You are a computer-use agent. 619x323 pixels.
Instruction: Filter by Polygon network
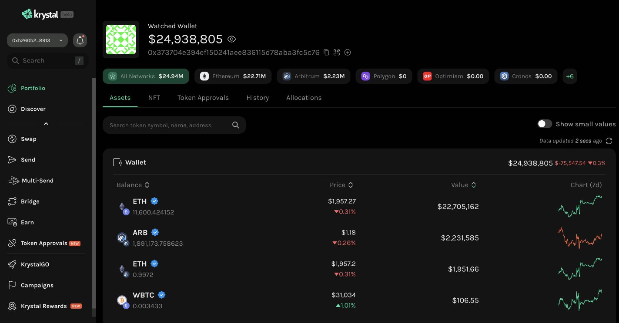[384, 76]
